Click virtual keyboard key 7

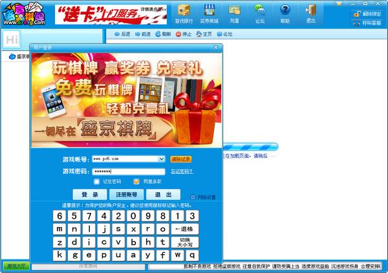[89, 216]
